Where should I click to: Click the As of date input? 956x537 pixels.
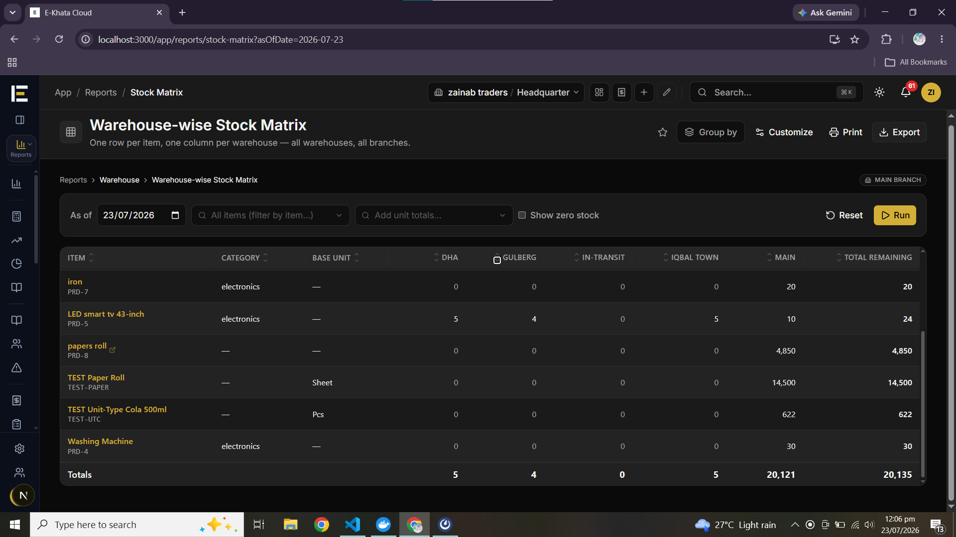[x=141, y=215]
